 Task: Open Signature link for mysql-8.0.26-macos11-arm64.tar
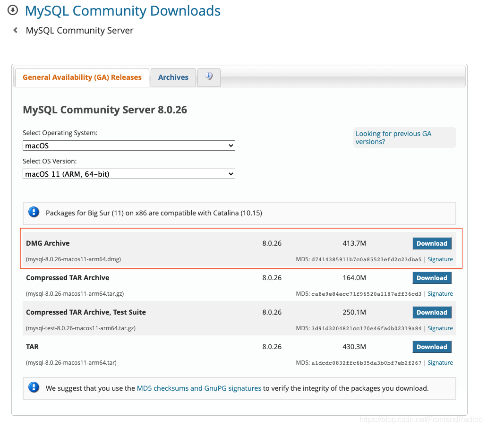coord(440,362)
